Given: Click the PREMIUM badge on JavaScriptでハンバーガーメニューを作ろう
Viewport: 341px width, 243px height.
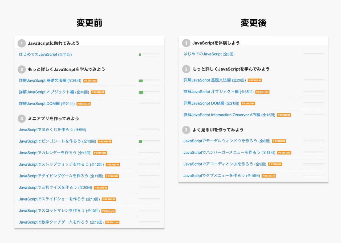Looking at the screenshot, I should click(x=284, y=153).
